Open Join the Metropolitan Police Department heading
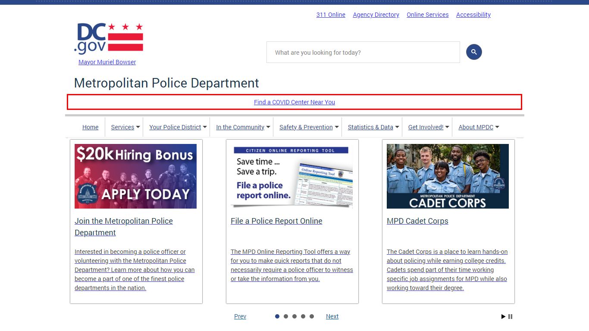Image resolution: width=589 pixels, height=331 pixels. [x=124, y=227]
